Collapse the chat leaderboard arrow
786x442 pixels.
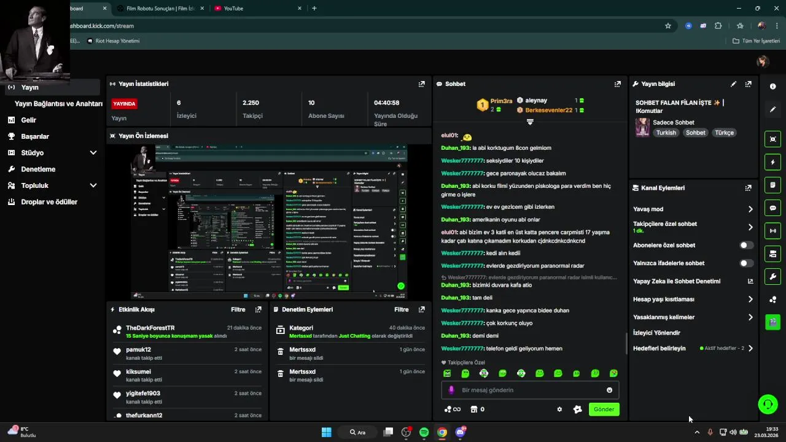530,122
